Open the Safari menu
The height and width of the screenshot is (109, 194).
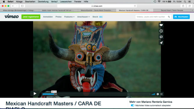coord(10,1)
